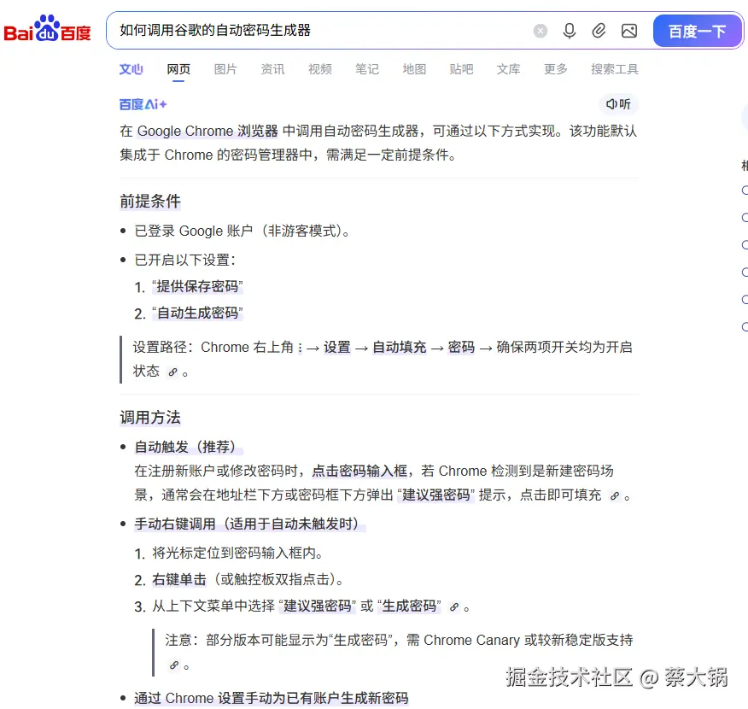
Task: Open the 图片 tab
Action: 225,69
